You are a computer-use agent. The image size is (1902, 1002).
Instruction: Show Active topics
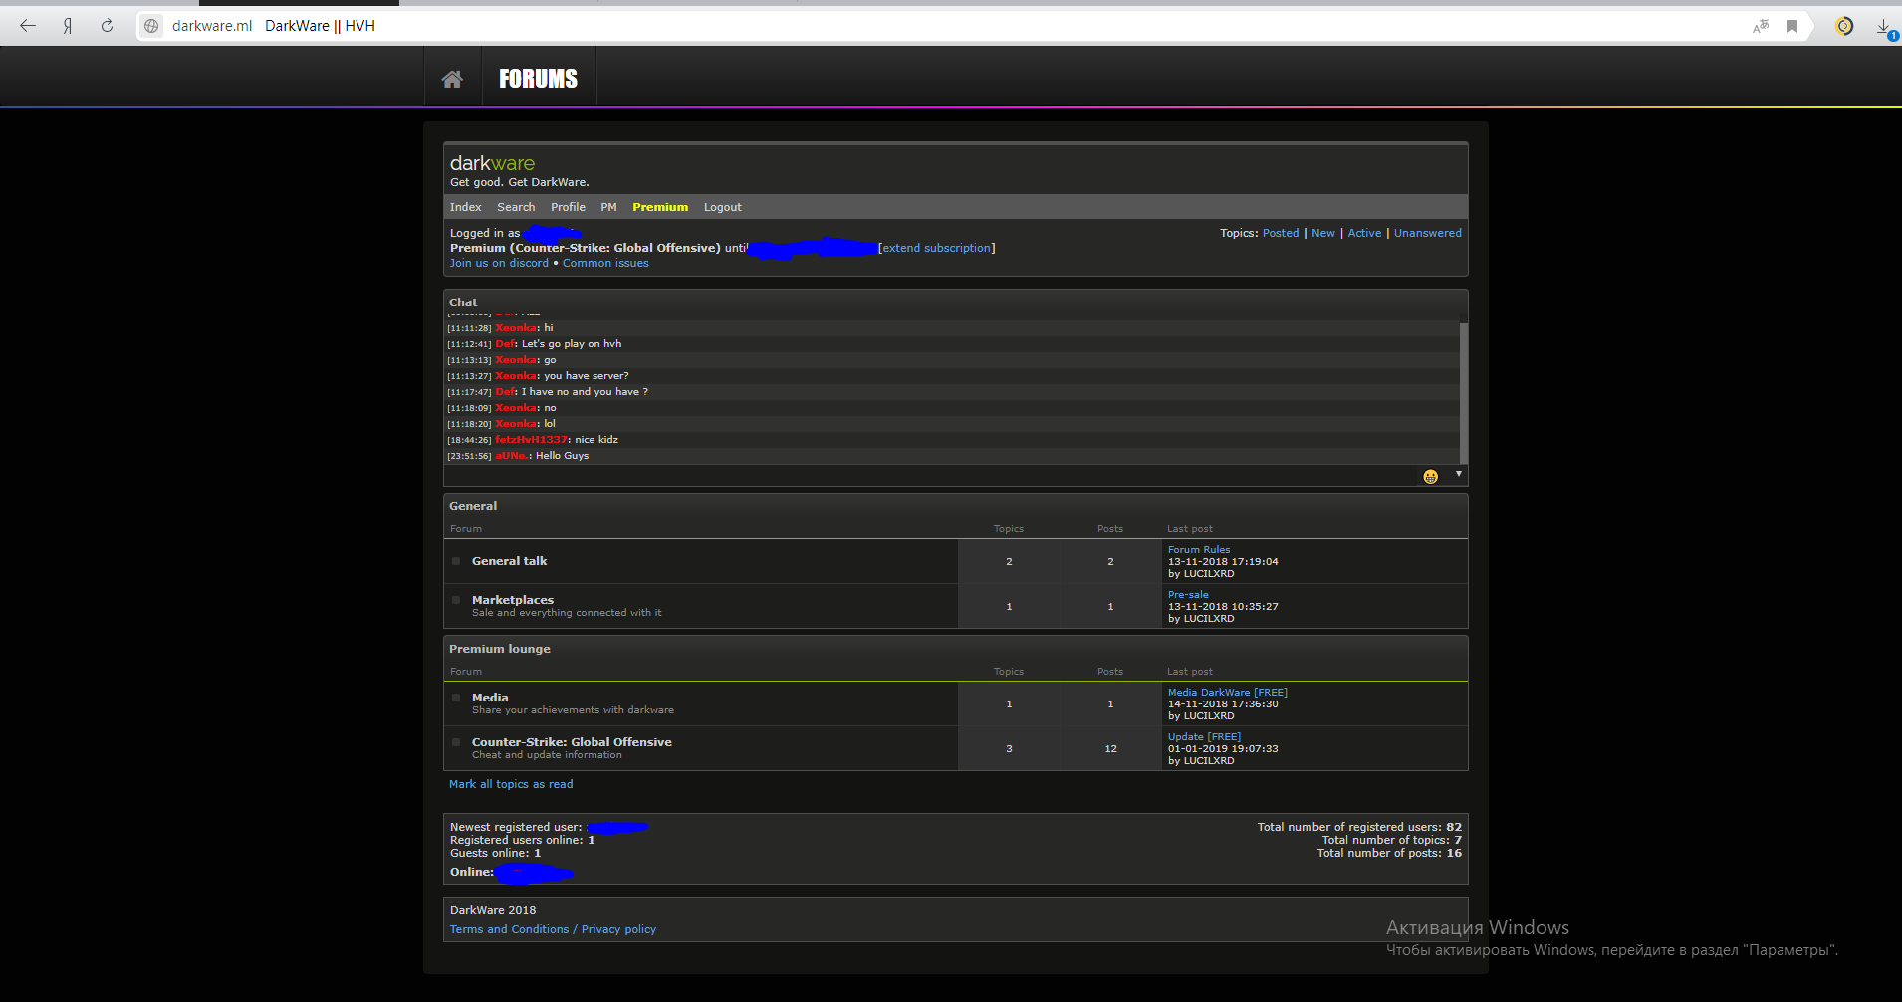pyautogui.click(x=1364, y=233)
